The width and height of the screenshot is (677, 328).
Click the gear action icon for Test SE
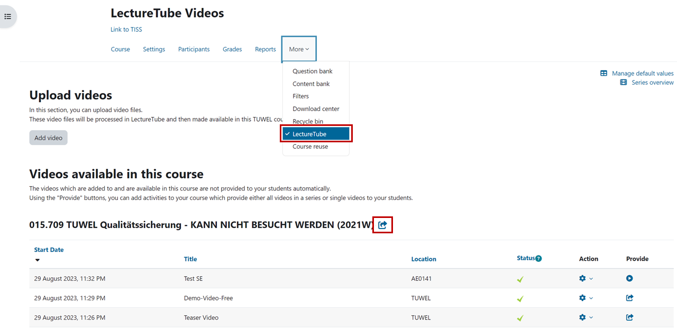click(x=582, y=278)
